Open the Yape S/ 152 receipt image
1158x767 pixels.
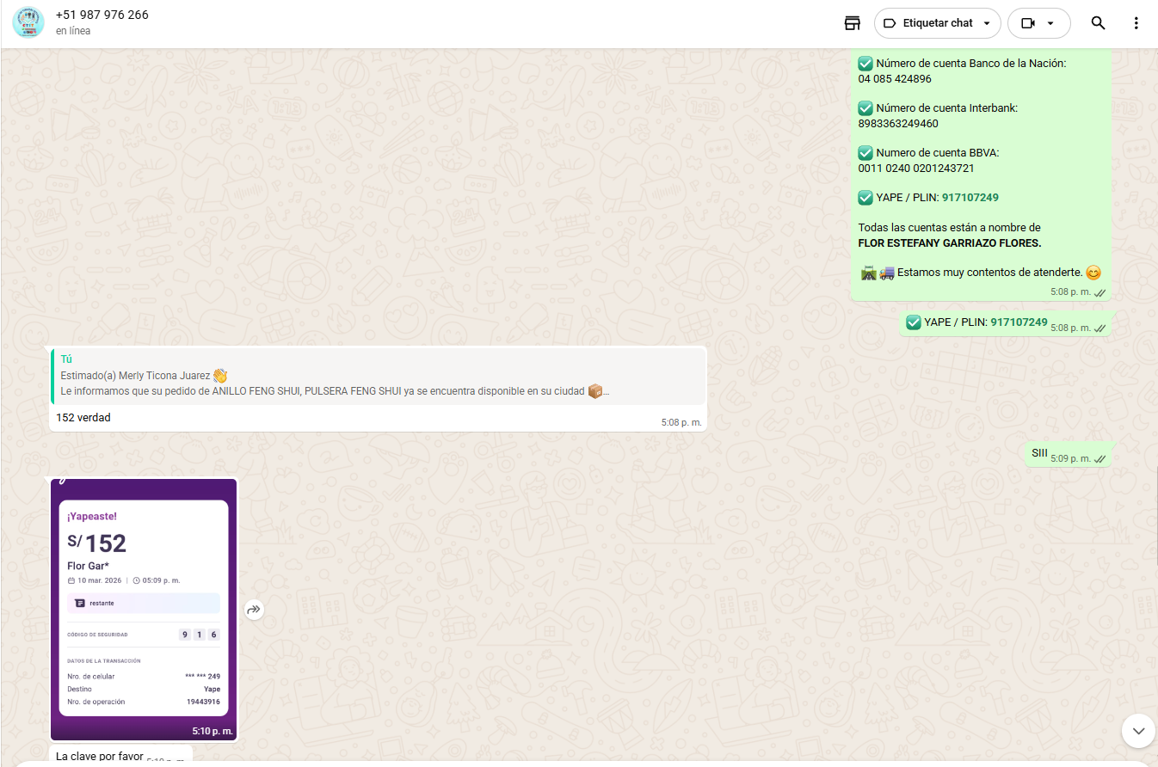click(144, 606)
